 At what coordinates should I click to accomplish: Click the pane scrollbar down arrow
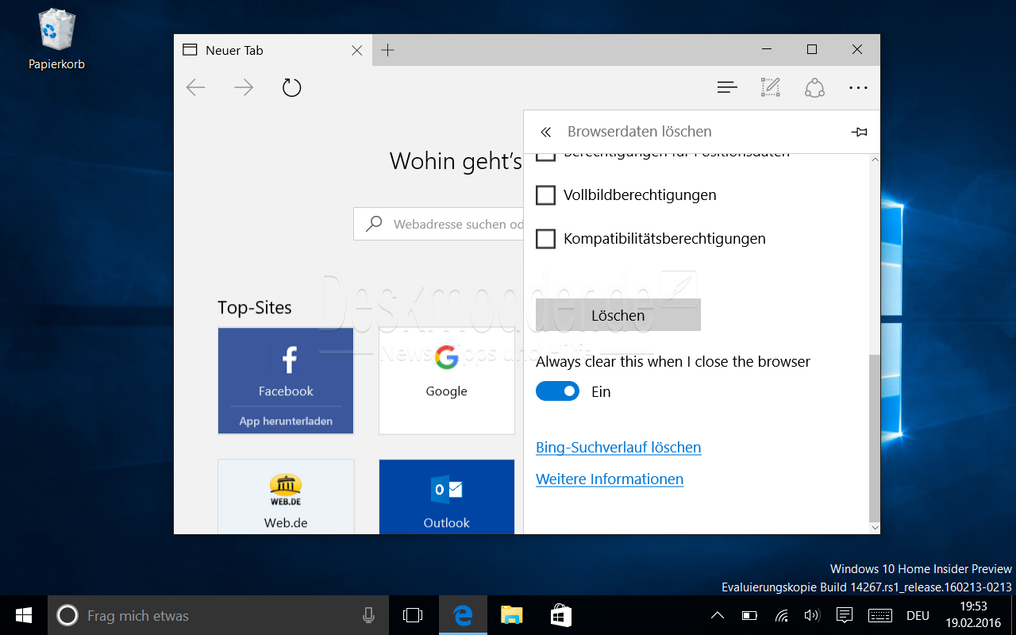click(875, 527)
